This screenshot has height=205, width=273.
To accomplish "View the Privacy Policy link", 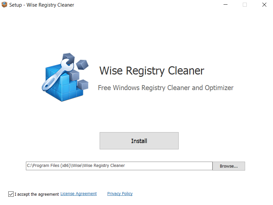I will tap(120, 193).
